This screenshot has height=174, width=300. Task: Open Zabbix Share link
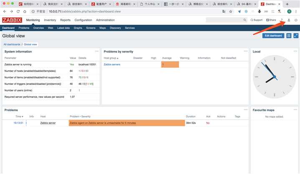[x=271, y=20]
